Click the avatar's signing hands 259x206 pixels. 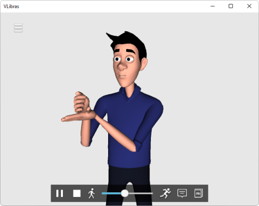[79, 107]
